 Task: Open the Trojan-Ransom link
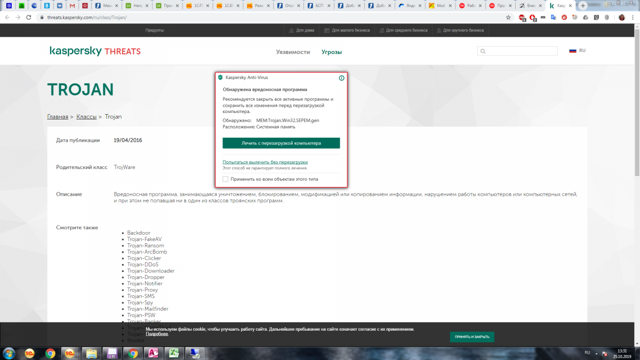(146, 245)
